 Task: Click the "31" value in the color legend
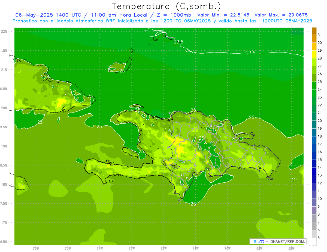click(320, 35)
